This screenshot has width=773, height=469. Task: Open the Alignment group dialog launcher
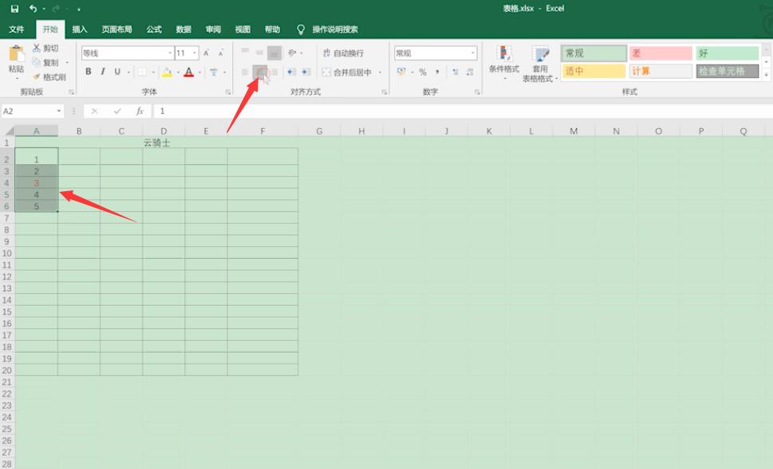384,92
